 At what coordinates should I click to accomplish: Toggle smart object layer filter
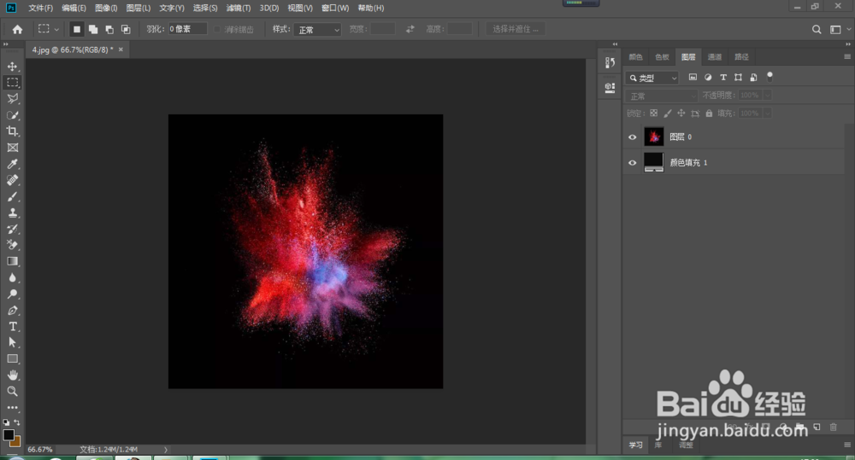753,78
